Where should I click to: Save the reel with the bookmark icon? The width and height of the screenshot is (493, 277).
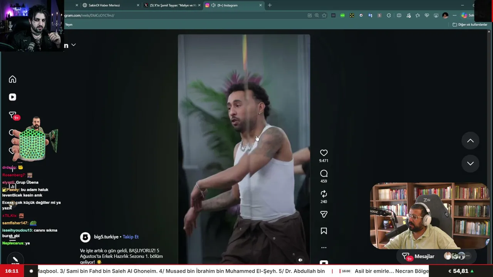click(x=324, y=231)
